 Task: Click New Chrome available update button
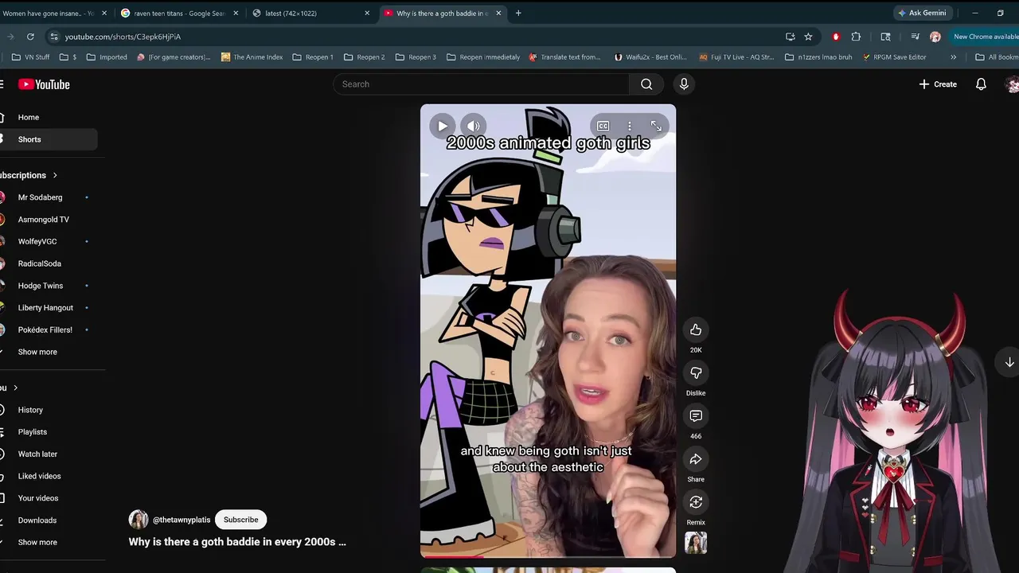[985, 37]
